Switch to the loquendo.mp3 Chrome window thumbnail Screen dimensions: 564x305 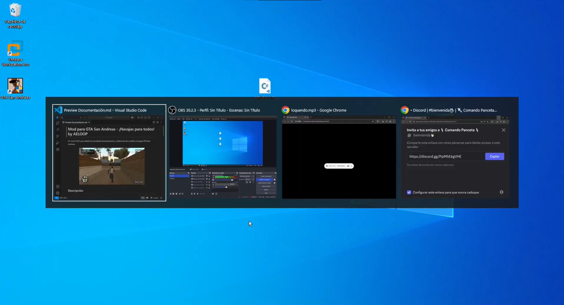coord(339,157)
